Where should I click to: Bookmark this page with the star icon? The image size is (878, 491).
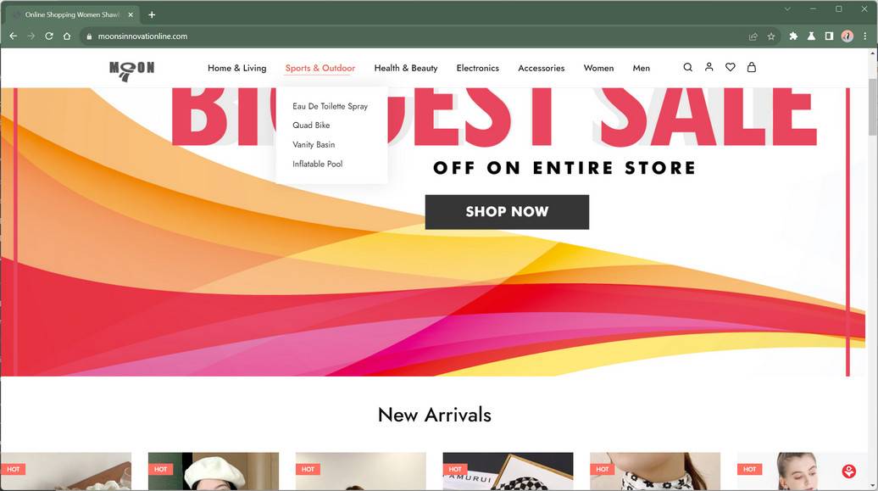click(x=771, y=36)
